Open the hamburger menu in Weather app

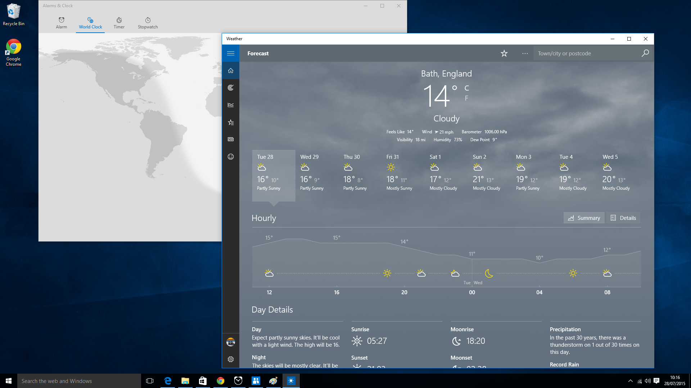pyautogui.click(x=231, y=53)
